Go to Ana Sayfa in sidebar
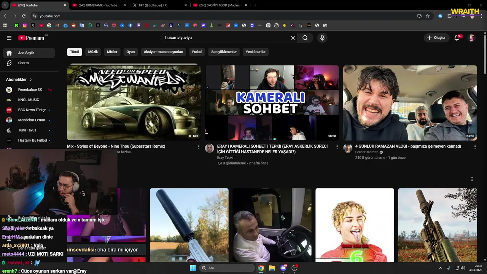The width and height of the screenshot is (487, 274). [29, 53]
